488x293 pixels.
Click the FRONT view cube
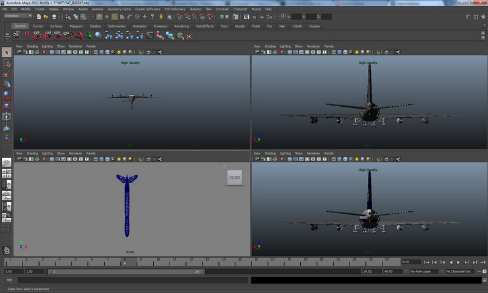[235, 178]
